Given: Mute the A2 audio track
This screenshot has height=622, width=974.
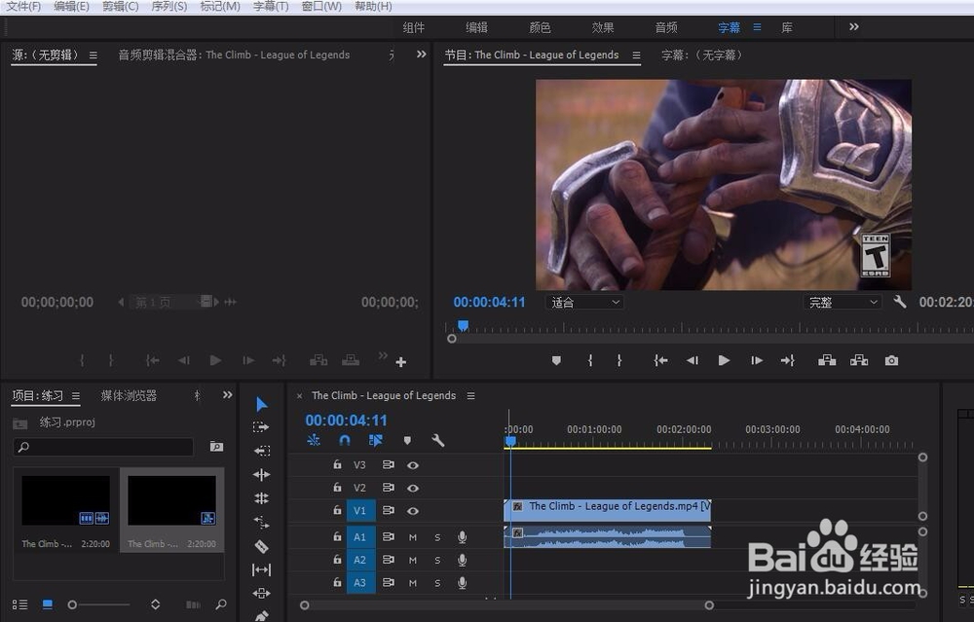Looking at the screenshot, I should coord(412,560).
